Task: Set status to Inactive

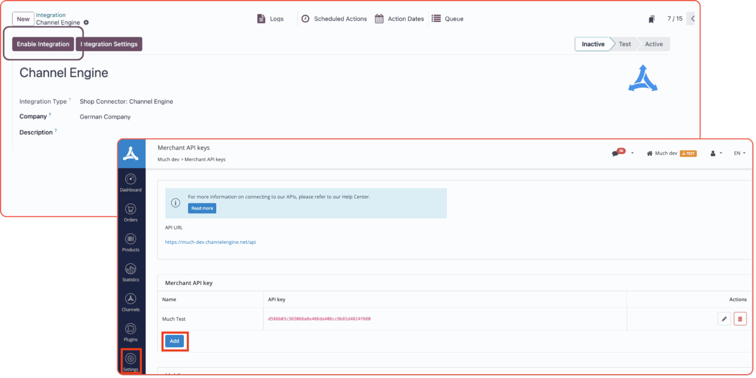Action: pyautogui.click(x=593, y=44)
